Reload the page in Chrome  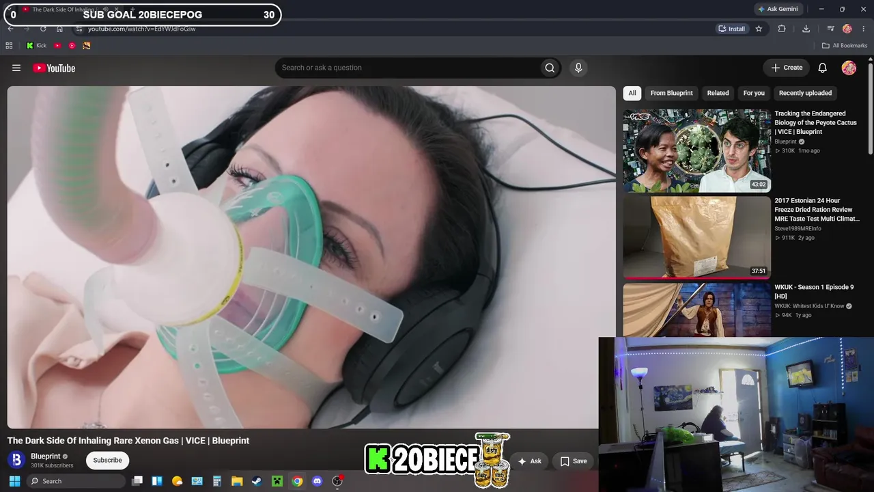pos(43,29)
